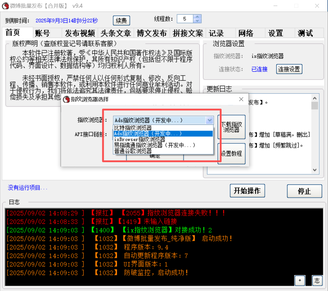Open the 指纹浏览器 selection dropdown
Screen dimensions: 328x291
(x=209, y=120)
